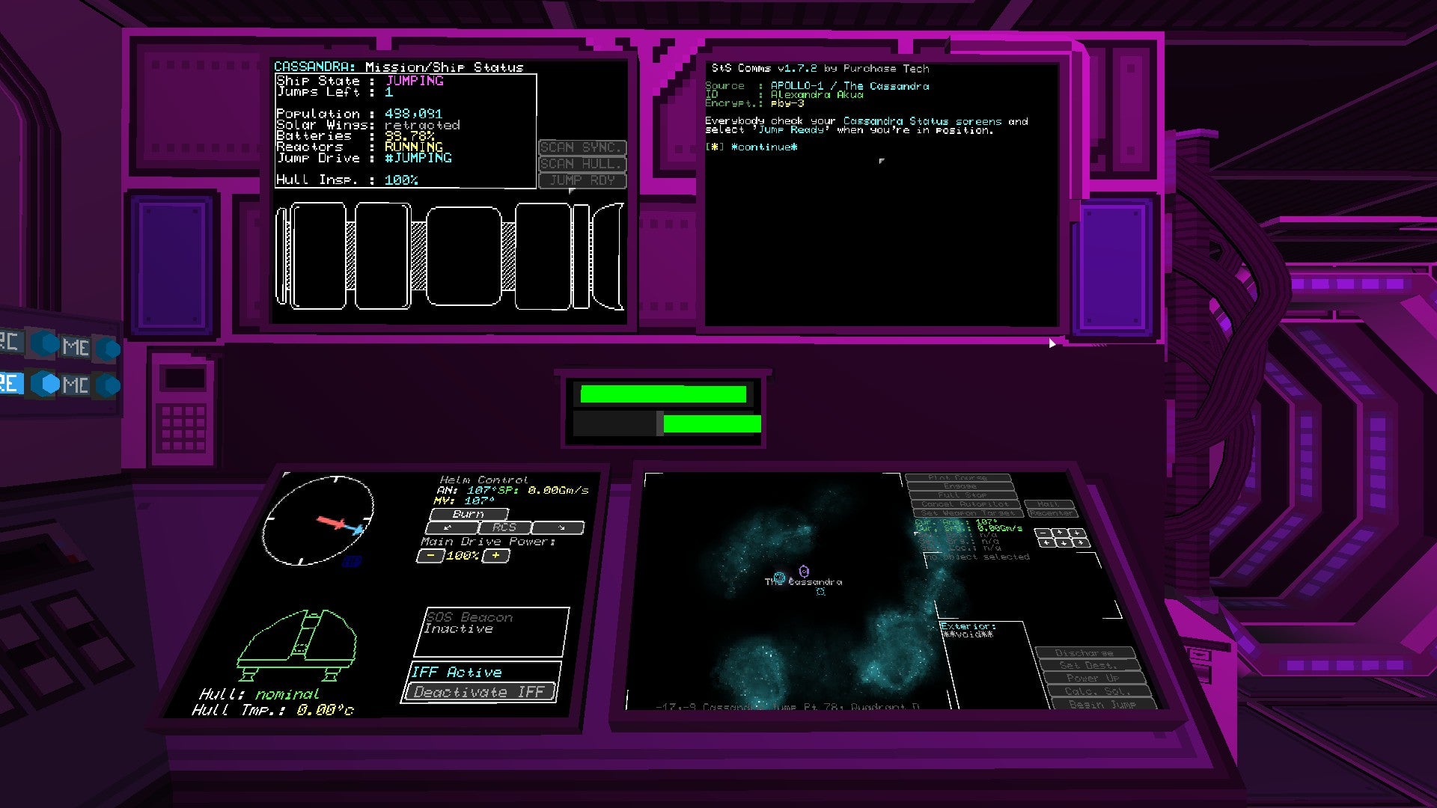Viewport: 1437px width, 808px height.
Task: Pan the map left with the arrow pad
Action: tap(1047, 542)
